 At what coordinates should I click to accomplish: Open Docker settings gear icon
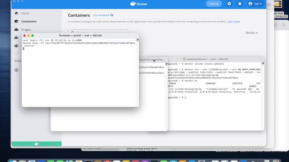pyautogui.click(x=229, y=4)
